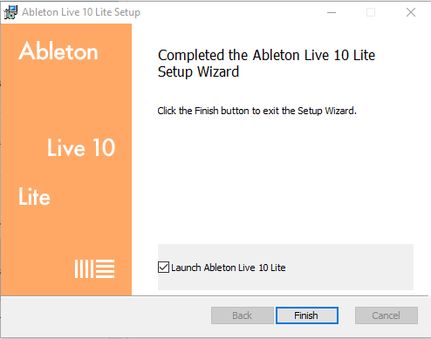
Task: Click the grayed-out Cancel button
Action: click(387, 315)
